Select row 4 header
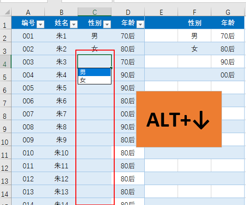The height and width of the screenshot is (205, 246). 6,62
